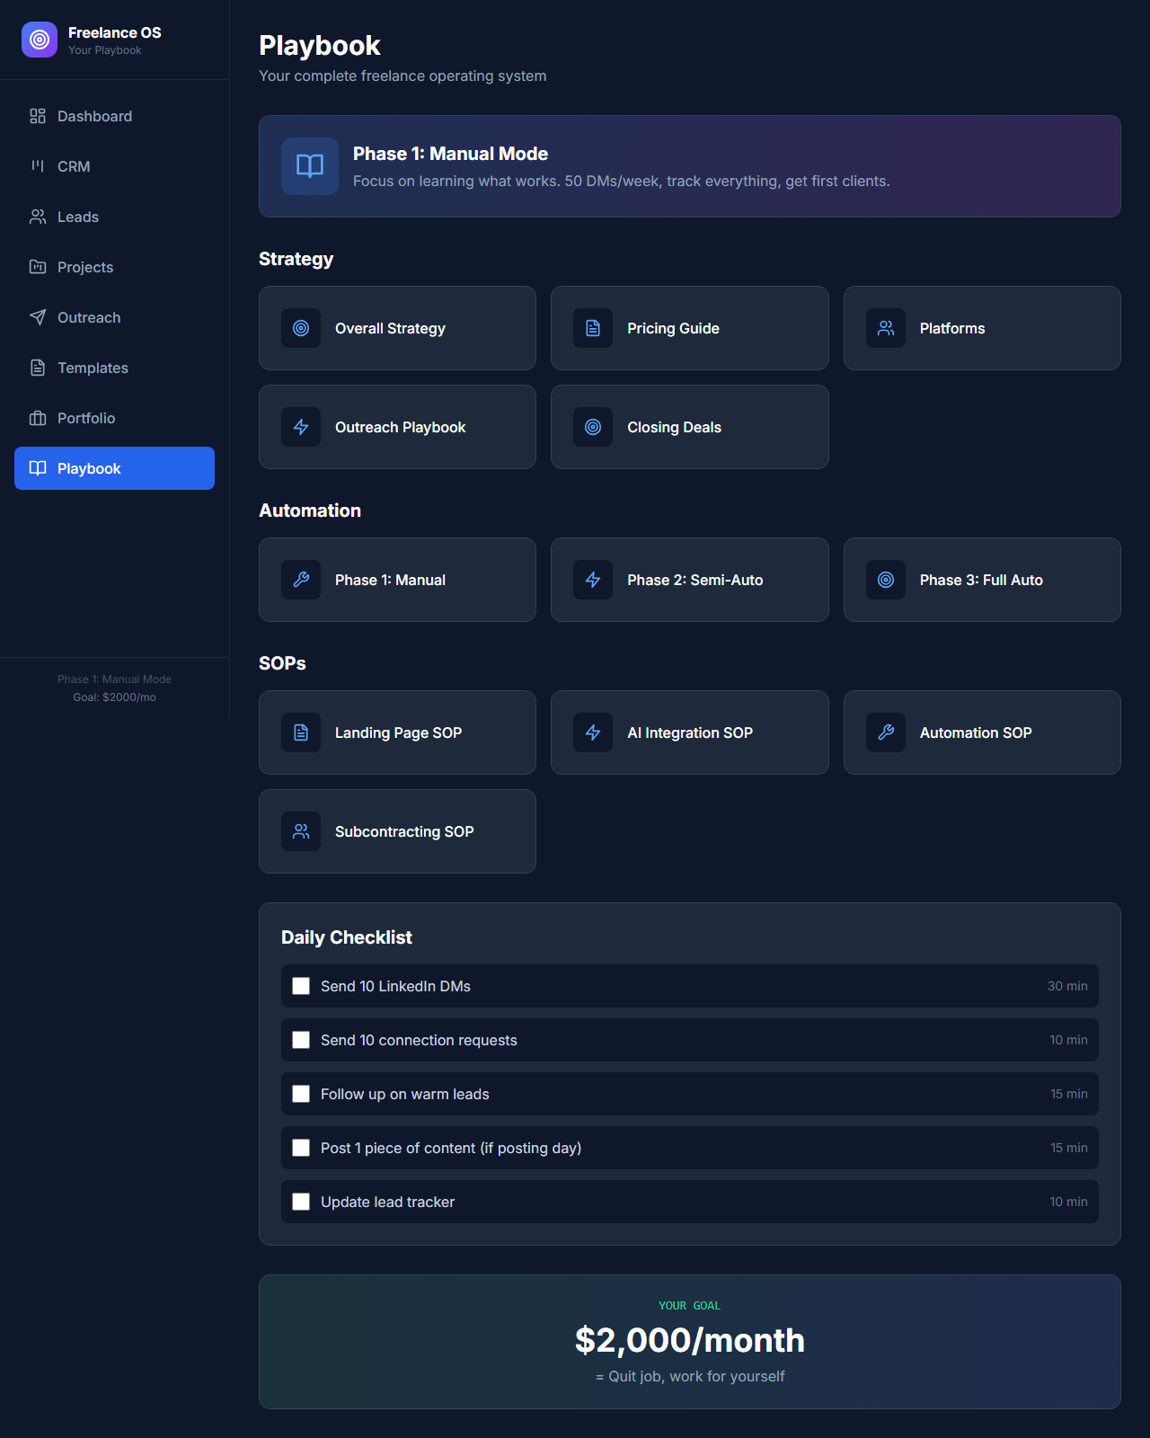Image resolution: width=1150 pixels, height=1438 pixels.
Task: Open the Subcontracting SOP card
Action: (397, 831)
